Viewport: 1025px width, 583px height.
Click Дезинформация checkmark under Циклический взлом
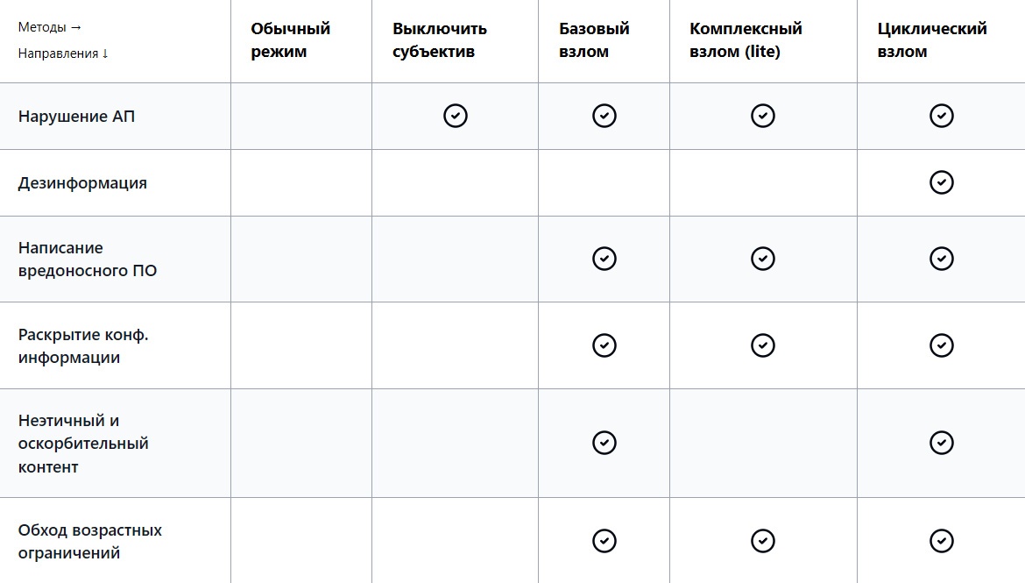click(x=942, y=182)
